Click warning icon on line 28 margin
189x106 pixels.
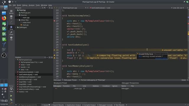54,50
